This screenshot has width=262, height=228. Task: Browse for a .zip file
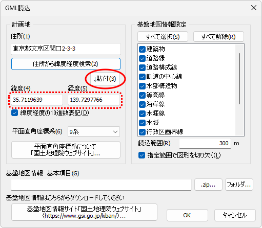point(208,185)
